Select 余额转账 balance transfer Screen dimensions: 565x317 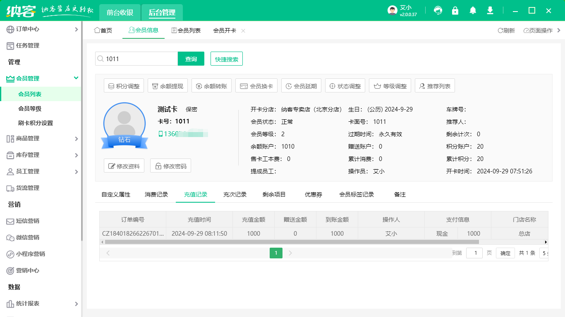coord(211,85)
